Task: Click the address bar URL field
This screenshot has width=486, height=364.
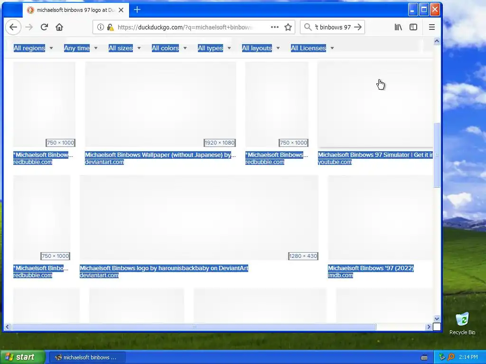Action: (185, 27)
